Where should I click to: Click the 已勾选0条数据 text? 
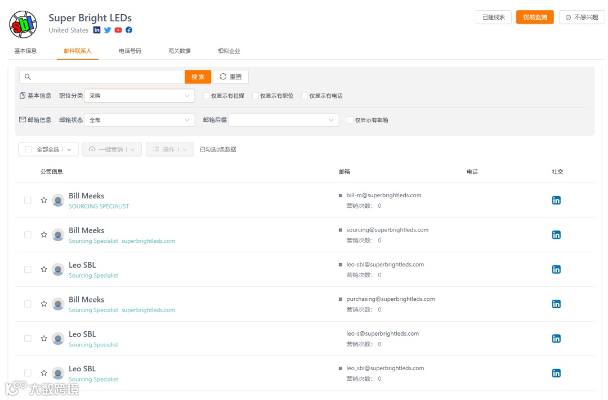pyautogui.click(x=218, y=150)
